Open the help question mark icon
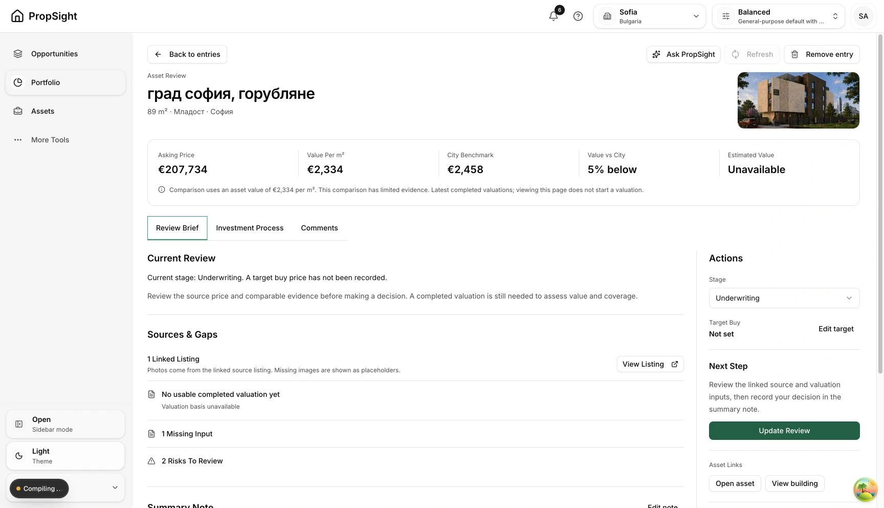Viewport: 884px width, 508px height. coord(578,16)
